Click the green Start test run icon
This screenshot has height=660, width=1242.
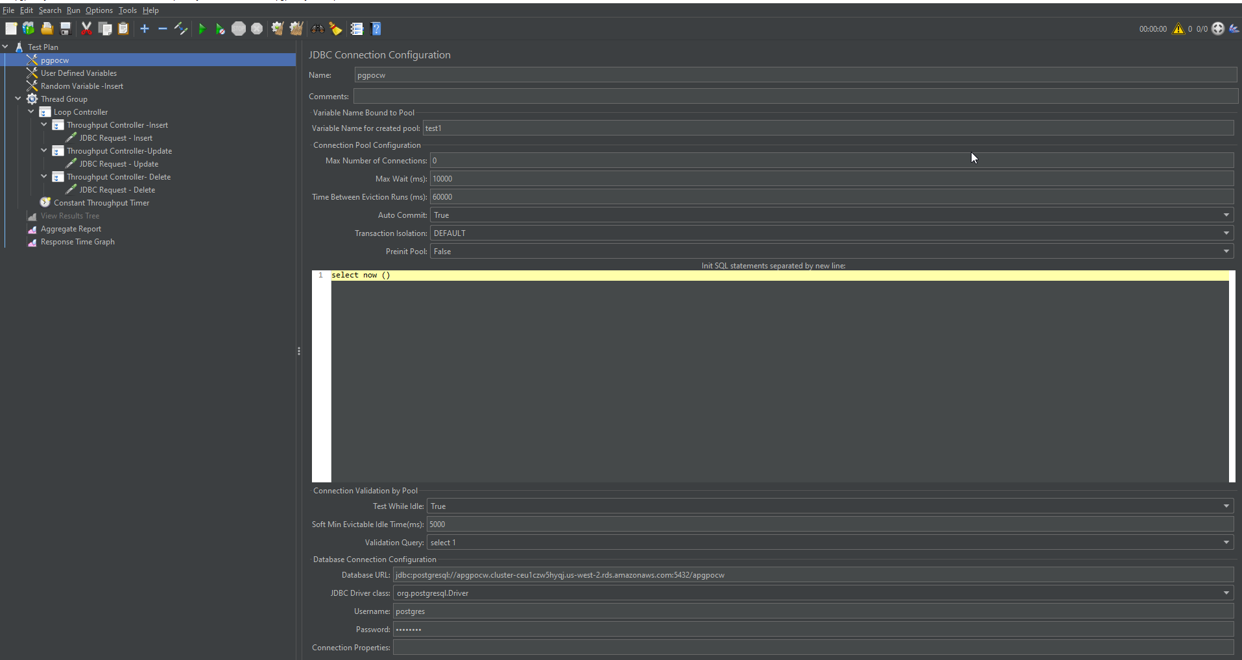point(202,29)
